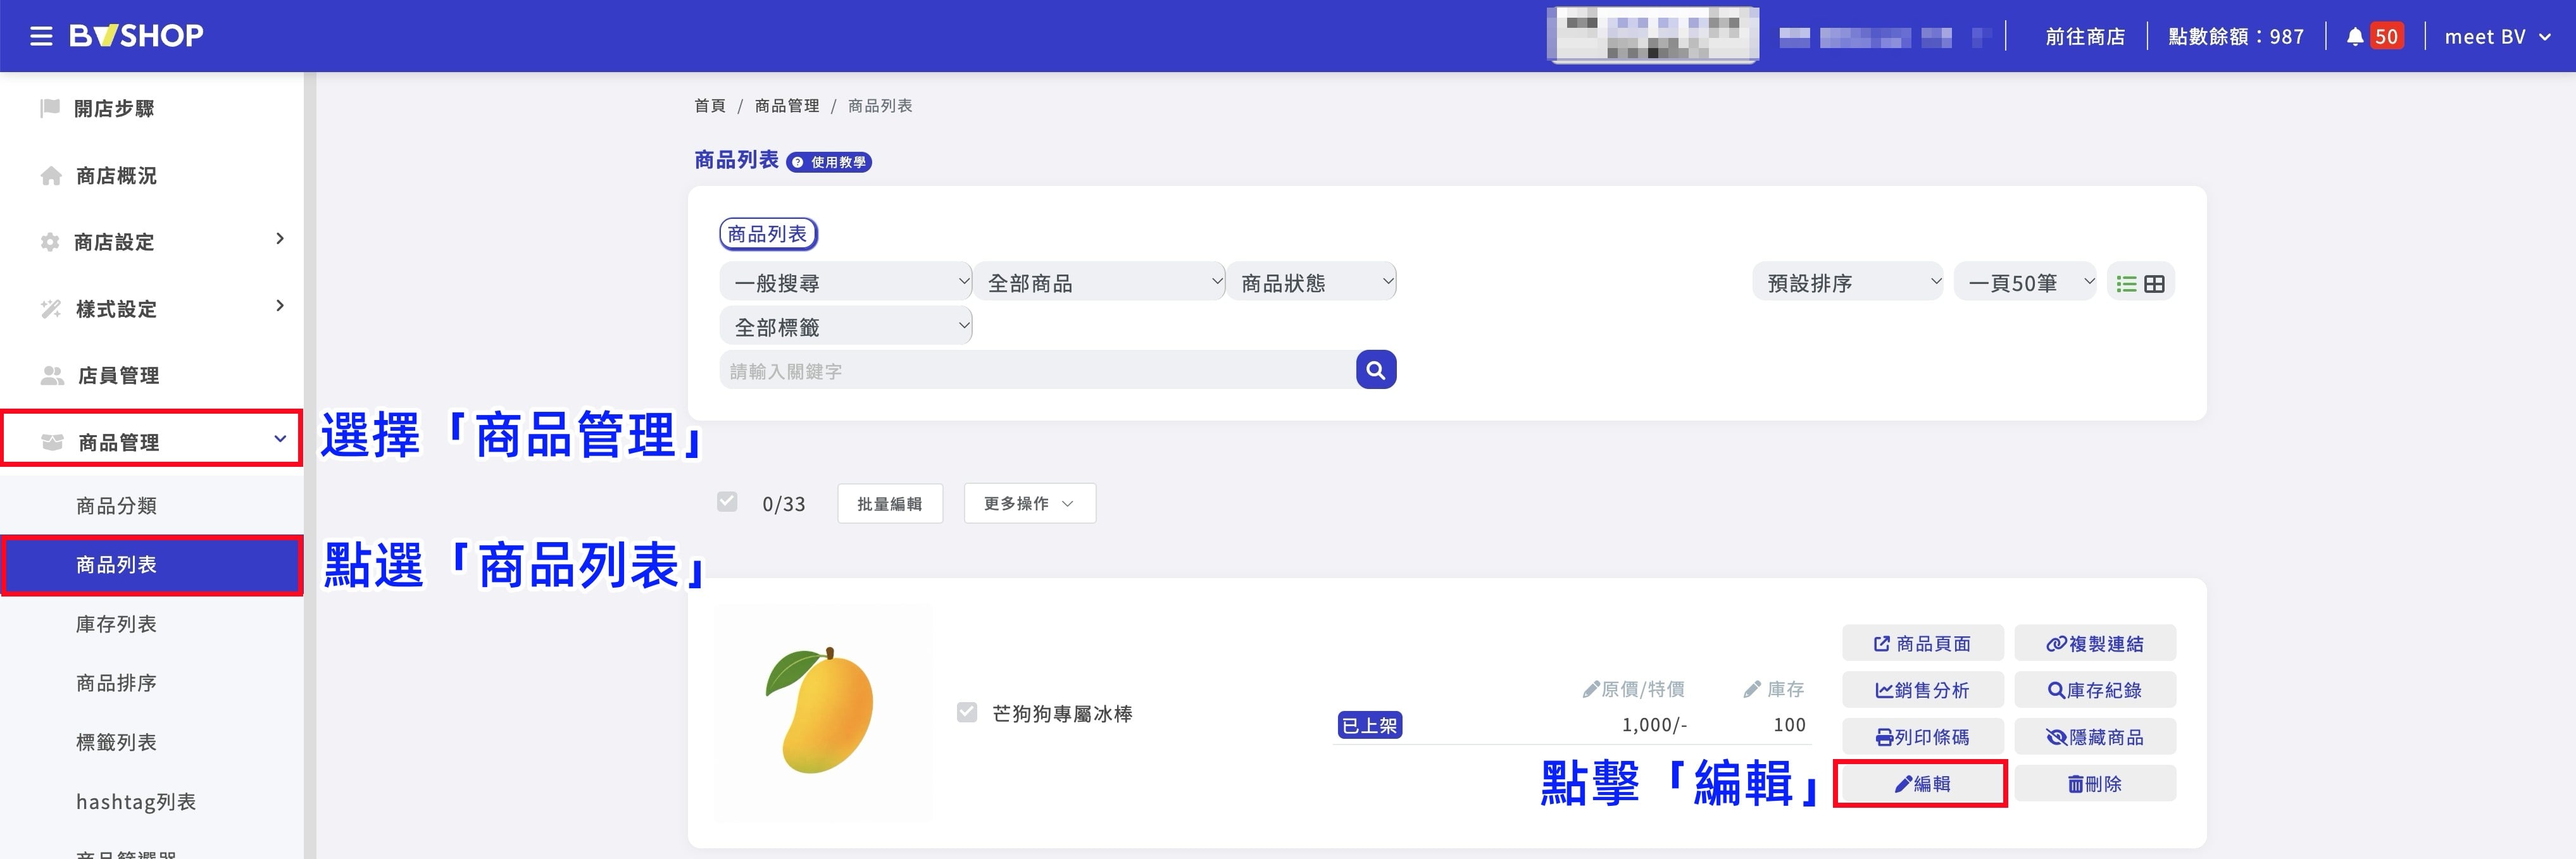
Task: Click the 商品列表 tab pill
Action: 768,234
